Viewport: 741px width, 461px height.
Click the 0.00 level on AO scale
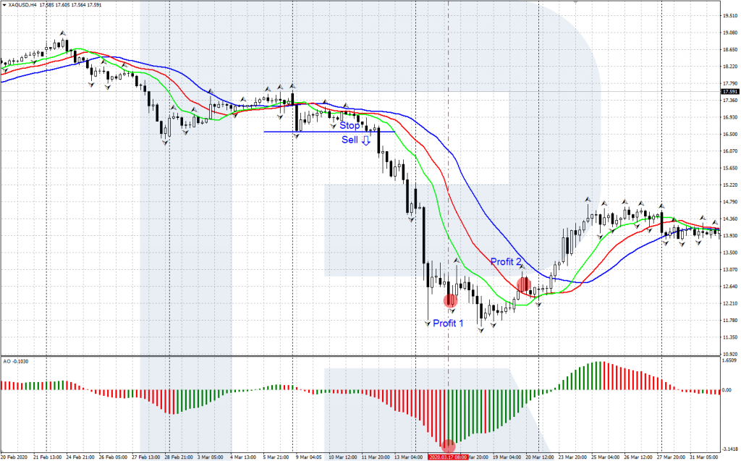pos(728,390)
